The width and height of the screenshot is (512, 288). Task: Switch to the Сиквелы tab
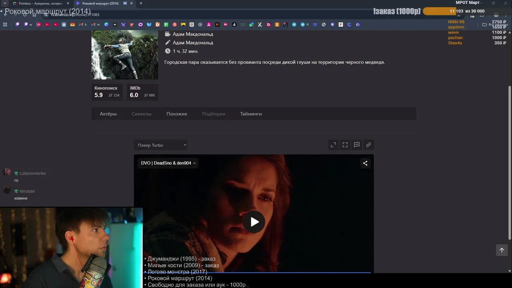(x=142, y=114)
